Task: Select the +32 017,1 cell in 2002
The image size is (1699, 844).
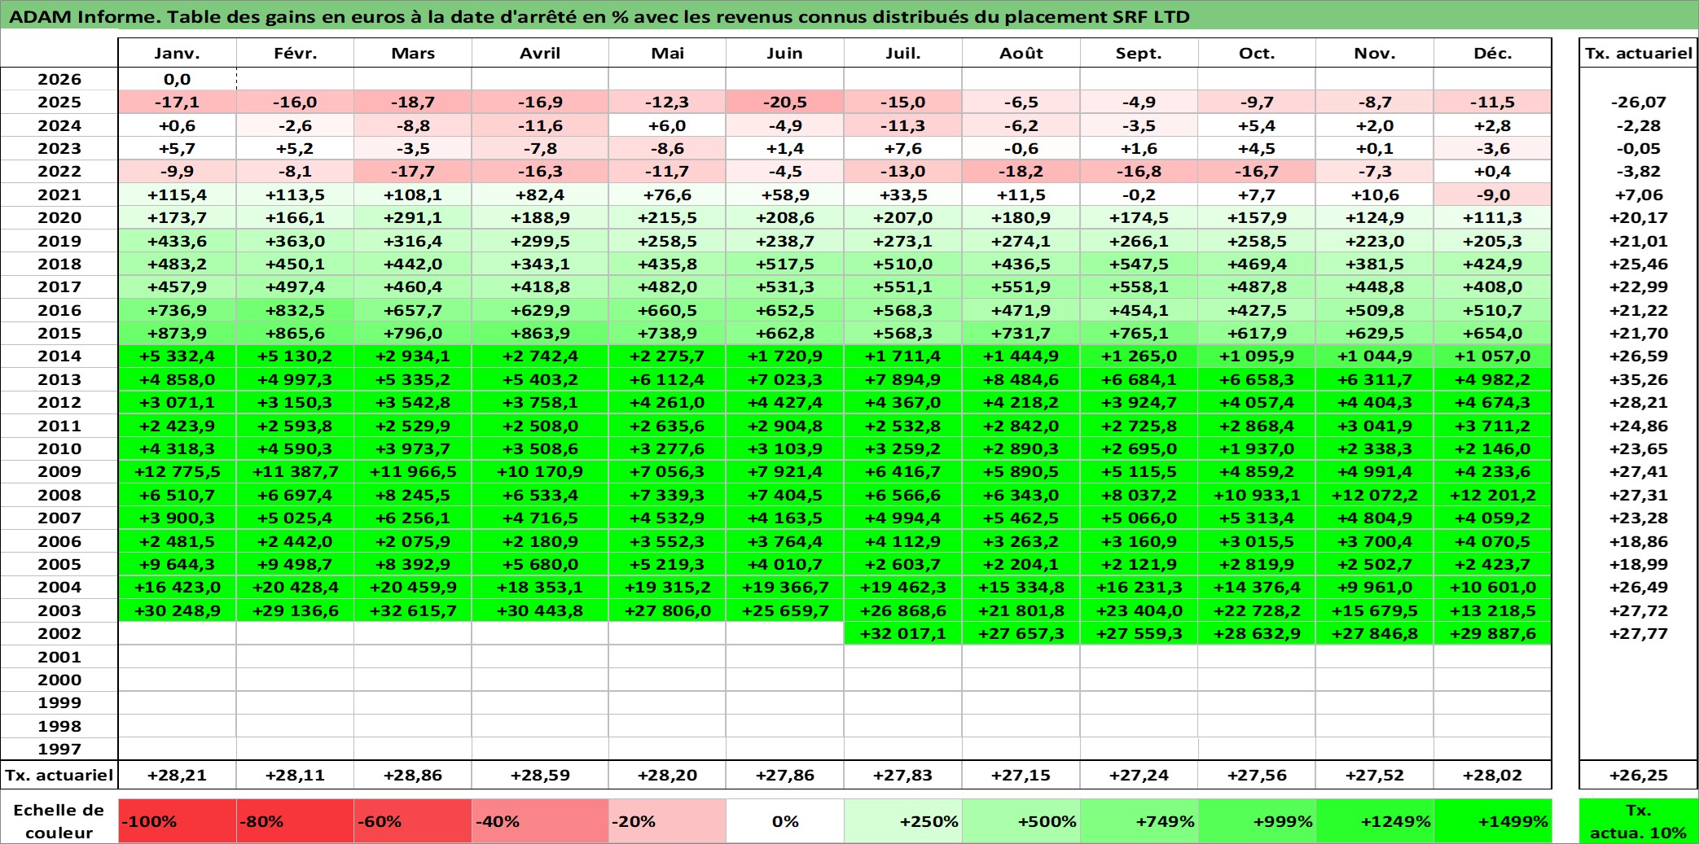Action: 903,633
